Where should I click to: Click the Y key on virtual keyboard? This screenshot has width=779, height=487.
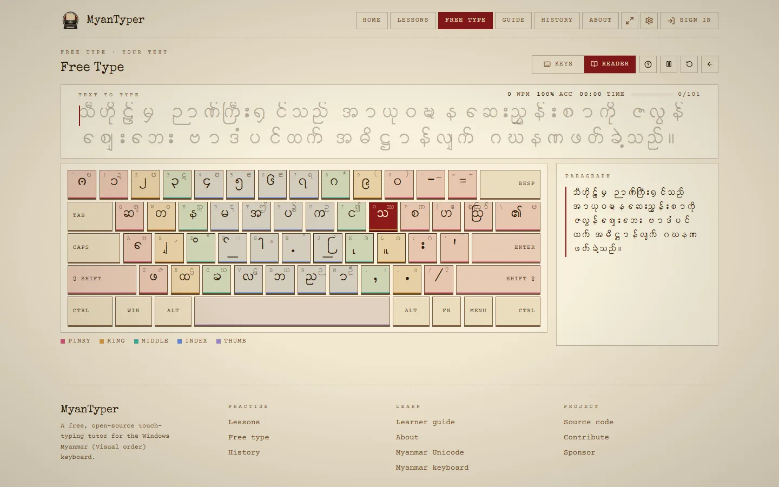(x=288, y=216)
